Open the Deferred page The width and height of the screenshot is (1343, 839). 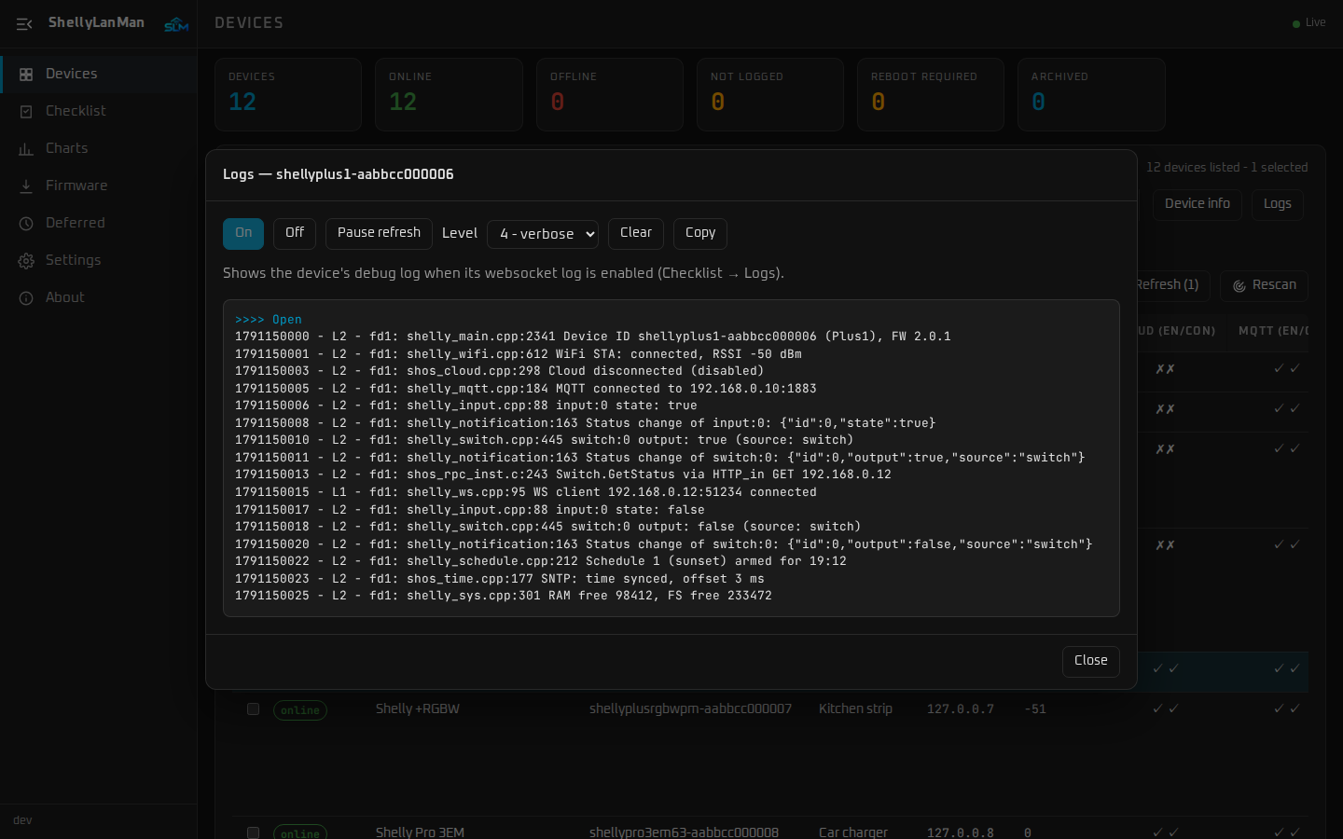(99, 224)
